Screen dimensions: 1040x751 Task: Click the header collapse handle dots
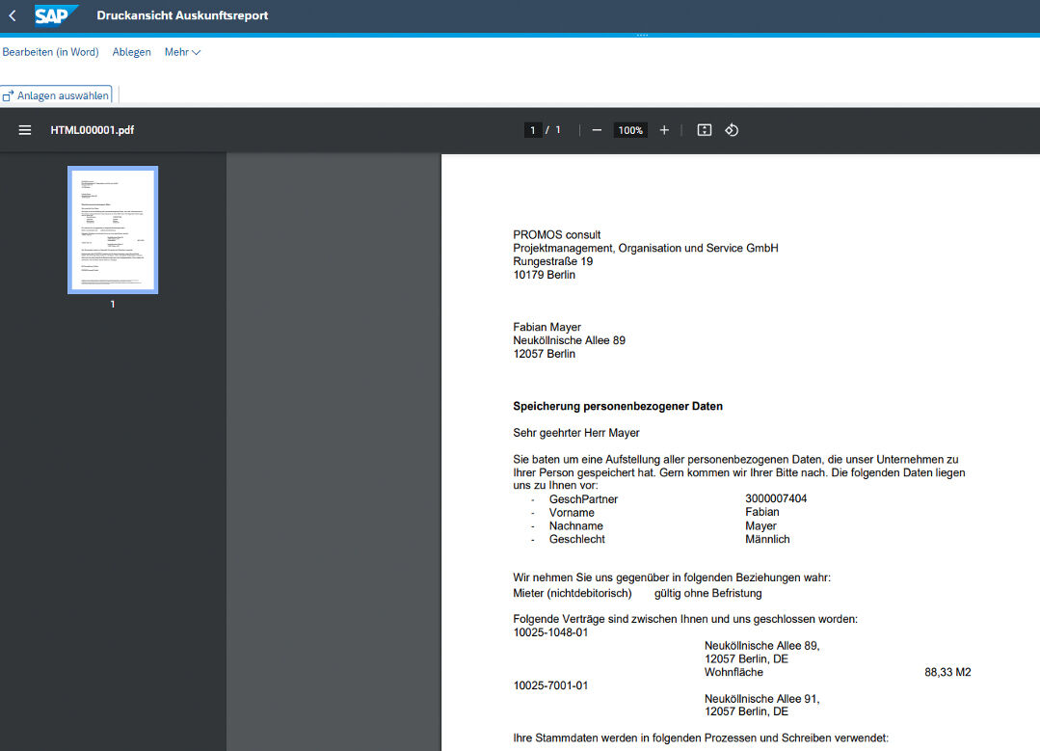[642, 36]
